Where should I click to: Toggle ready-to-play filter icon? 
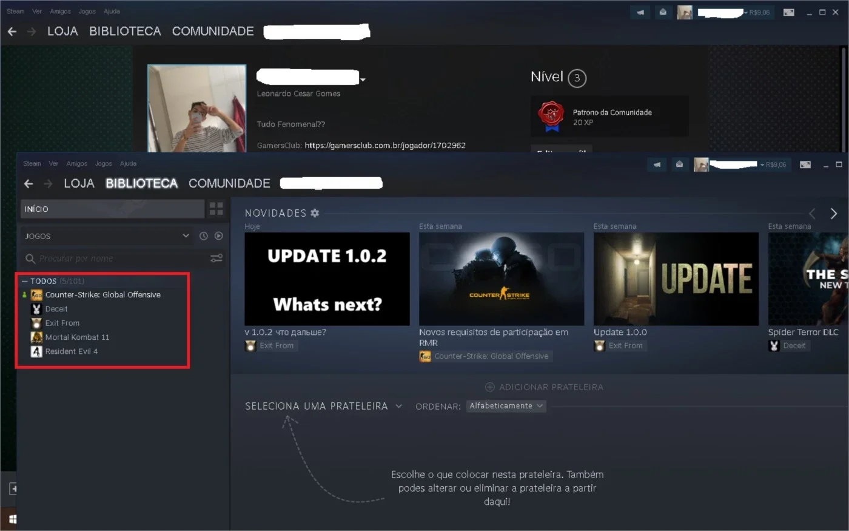(x=219, y=236)
